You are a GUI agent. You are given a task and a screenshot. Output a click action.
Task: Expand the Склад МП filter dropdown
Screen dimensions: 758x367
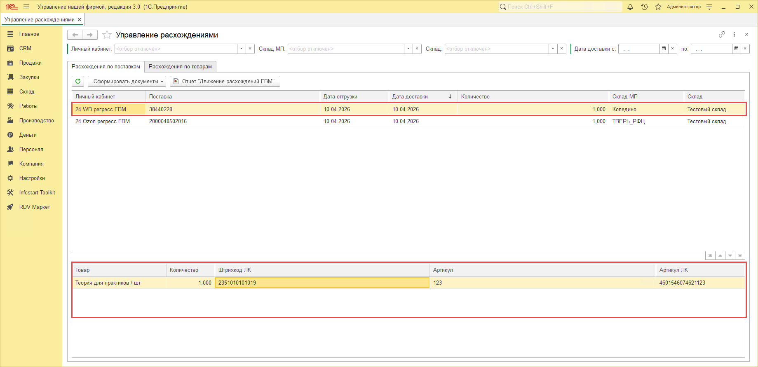click(x=408, y=49)
